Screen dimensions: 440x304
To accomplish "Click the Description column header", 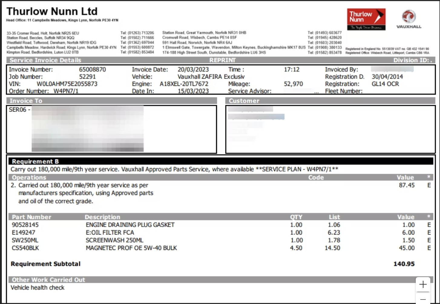I will coord(102,217).
